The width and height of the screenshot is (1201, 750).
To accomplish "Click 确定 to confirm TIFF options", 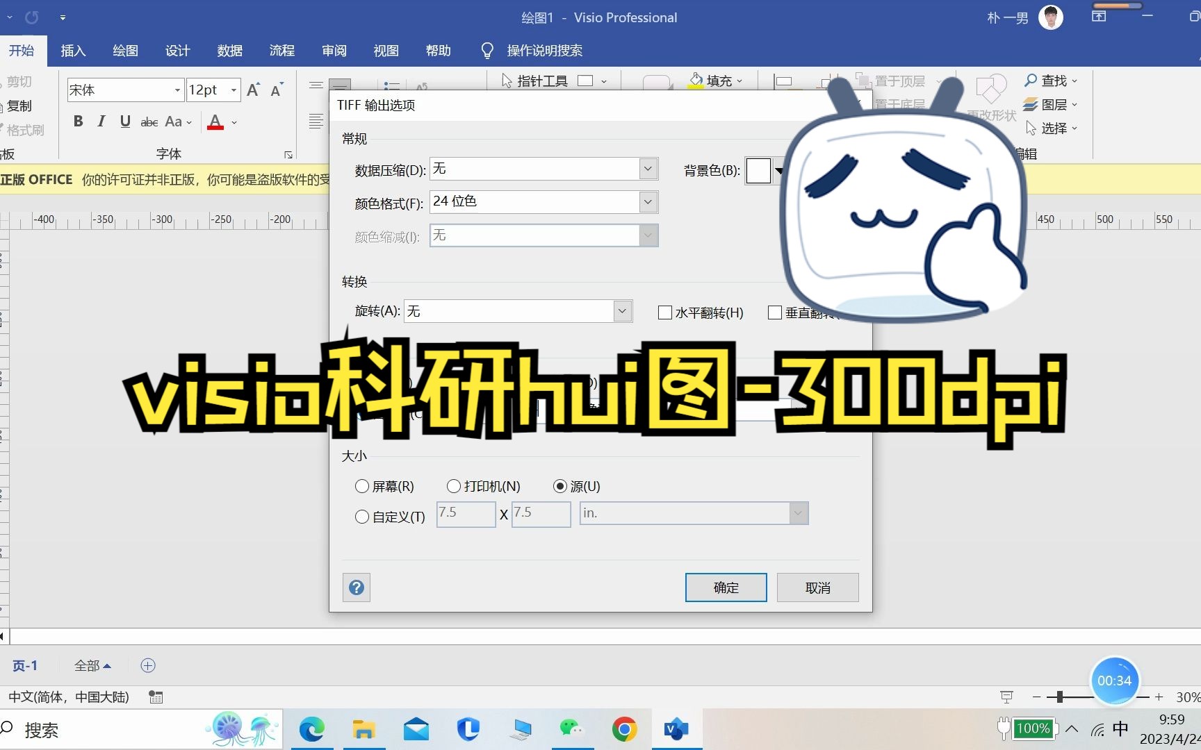I will (x=726, y=587).
